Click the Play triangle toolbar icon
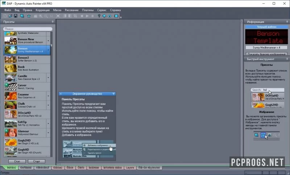The height and width of the screenshot is (175, 290). tap(87, 16)
